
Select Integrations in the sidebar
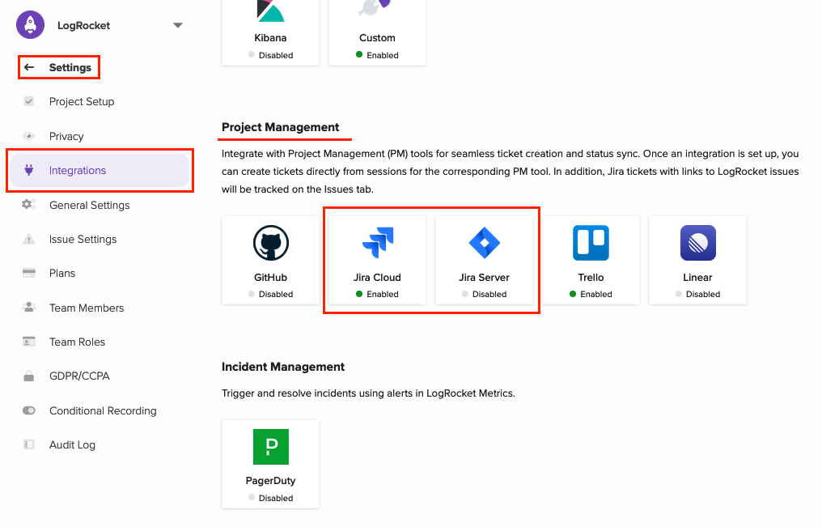tap(100, 171)
